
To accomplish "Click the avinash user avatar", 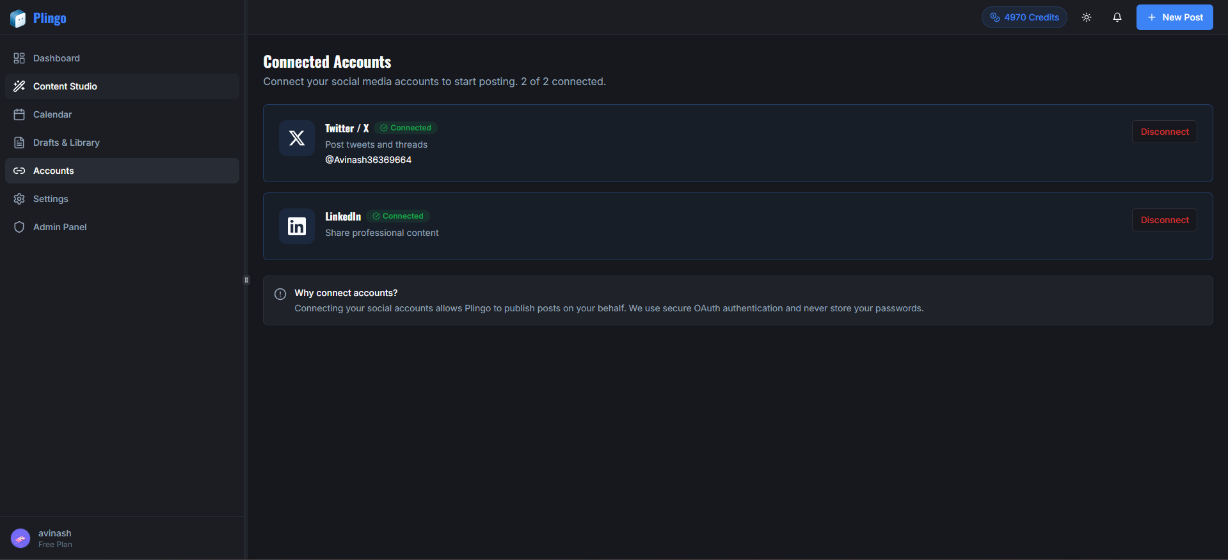I will pyautogui.click(x=20, y=538).
